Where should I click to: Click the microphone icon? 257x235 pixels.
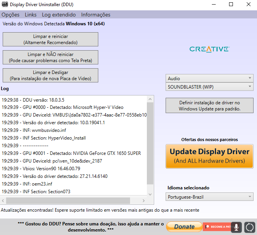(x=236, y=227)
